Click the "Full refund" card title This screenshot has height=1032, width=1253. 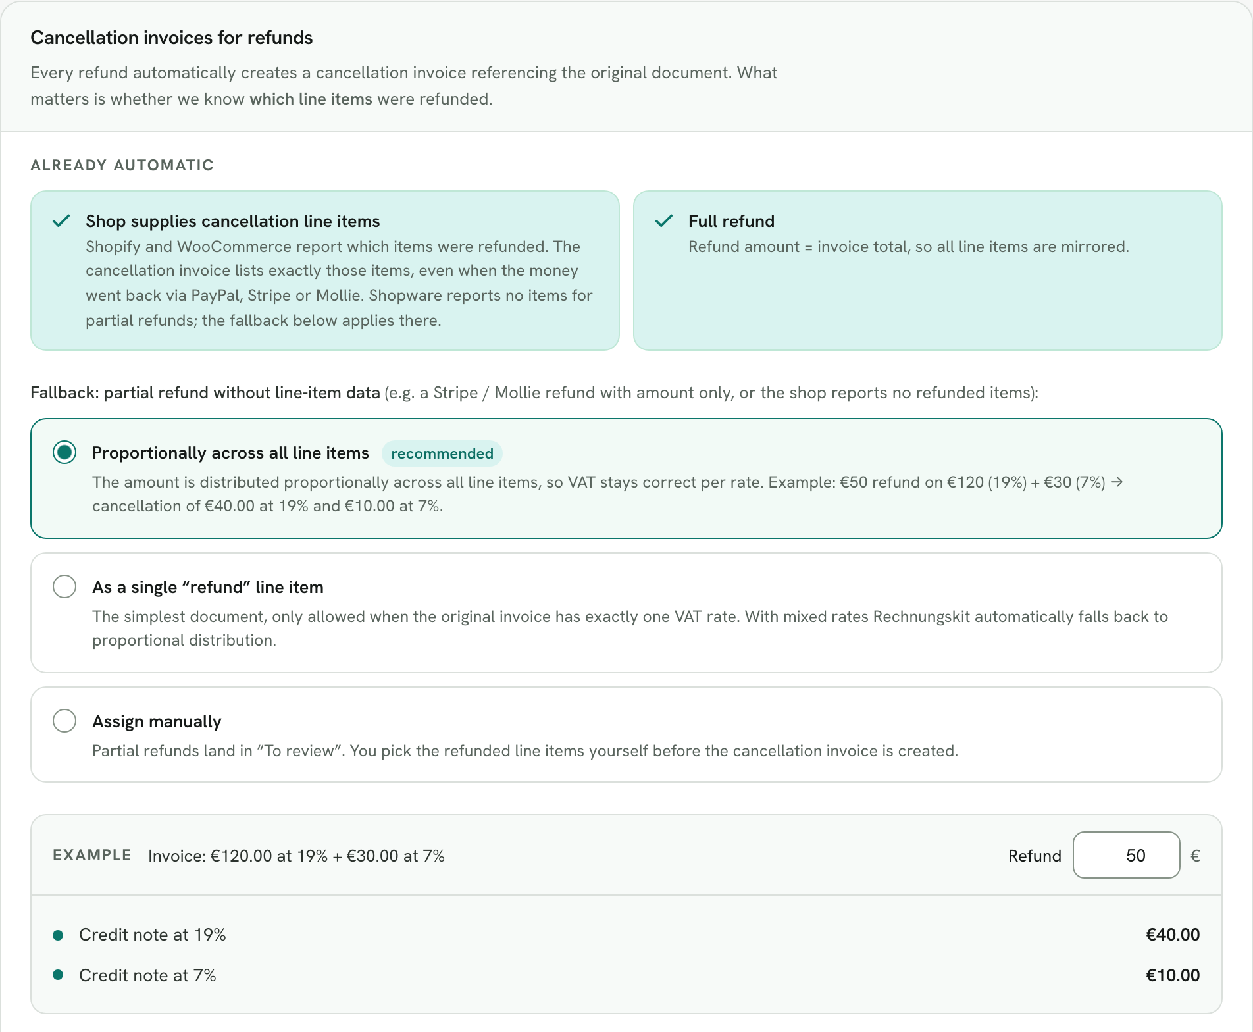(x=731, y=221)
